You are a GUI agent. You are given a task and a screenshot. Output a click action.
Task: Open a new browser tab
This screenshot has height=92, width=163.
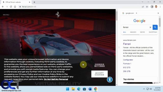pos(34,2)
